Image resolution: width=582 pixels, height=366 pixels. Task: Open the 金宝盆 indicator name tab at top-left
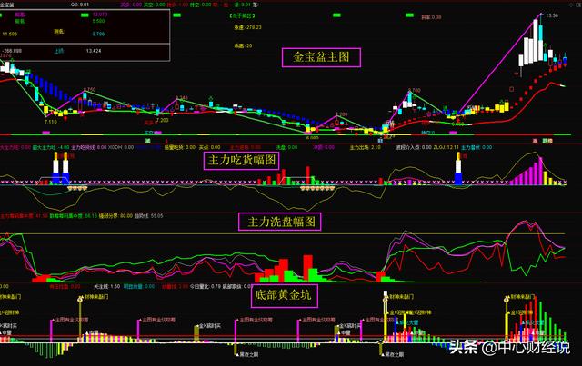12,5
